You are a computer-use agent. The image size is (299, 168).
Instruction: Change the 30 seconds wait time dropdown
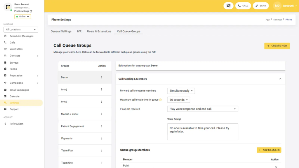click(178, 99)
